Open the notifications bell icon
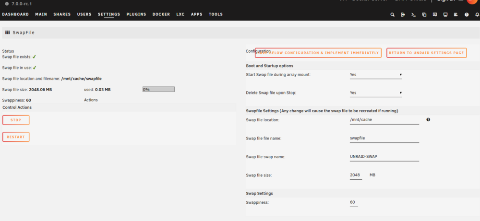Screen dimensions: 480x221 477,14
